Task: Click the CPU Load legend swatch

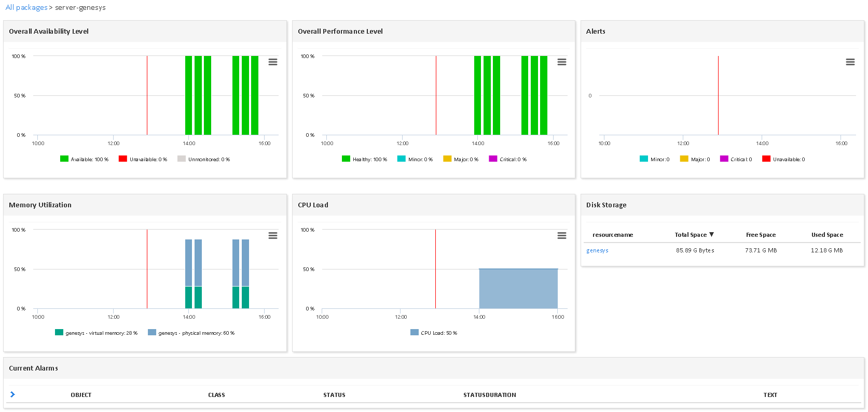Action: pos(414,333)
